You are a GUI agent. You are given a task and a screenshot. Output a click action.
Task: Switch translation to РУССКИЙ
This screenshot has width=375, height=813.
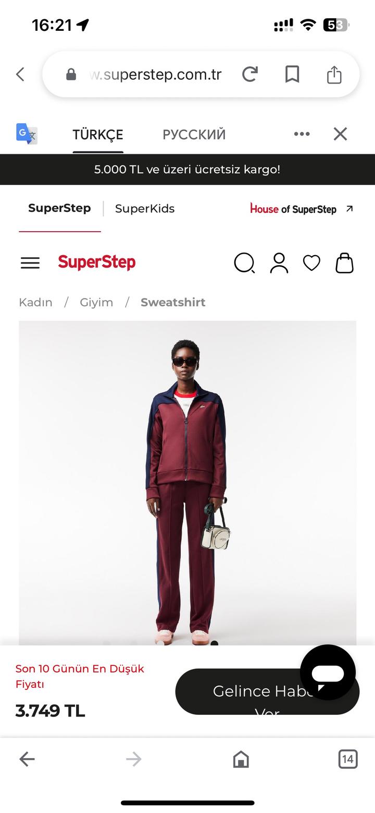click(x=194, y=135)
